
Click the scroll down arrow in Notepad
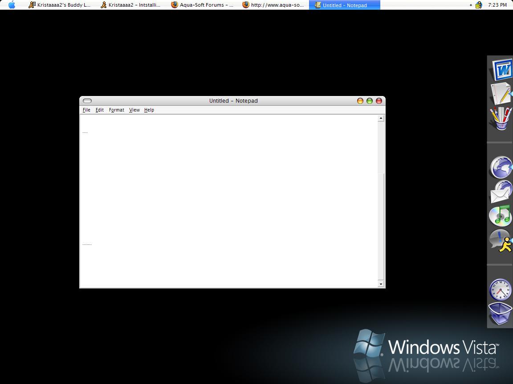pyautogui.click(x=381, y=284)
